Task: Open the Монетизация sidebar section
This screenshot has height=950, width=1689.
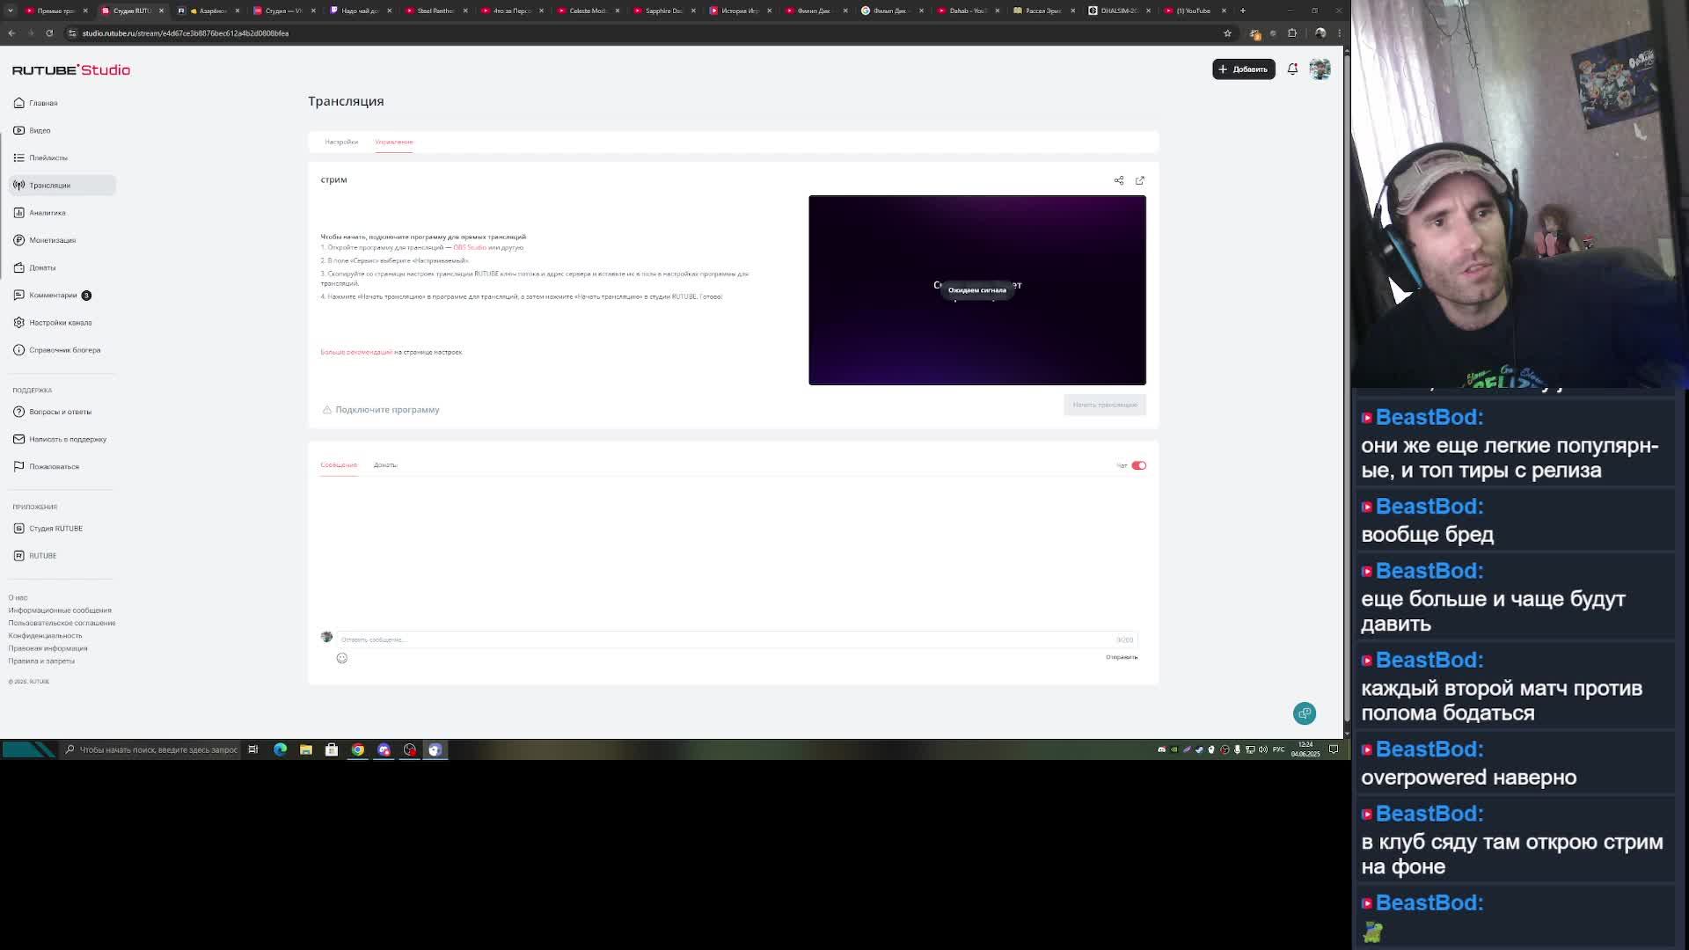Action: pyautogui.click(x=52, y=240)
